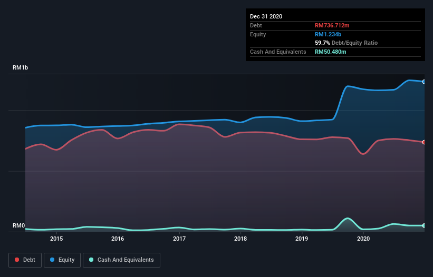Click the 59.7% Debt/Equity Ratio text
This screenshot has width=433, height=277.
[346, 43]
